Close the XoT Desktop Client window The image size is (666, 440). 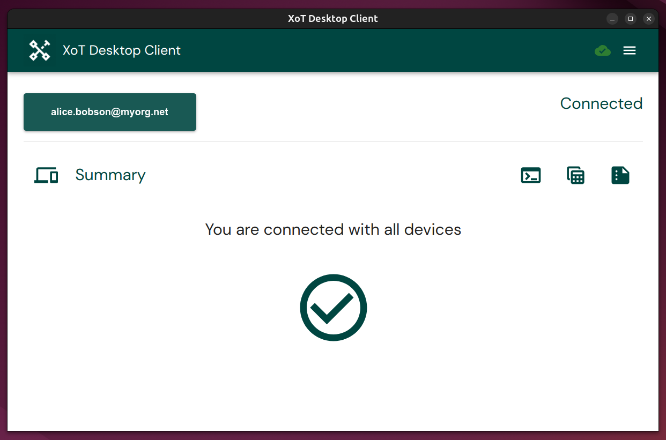point(649,19)
